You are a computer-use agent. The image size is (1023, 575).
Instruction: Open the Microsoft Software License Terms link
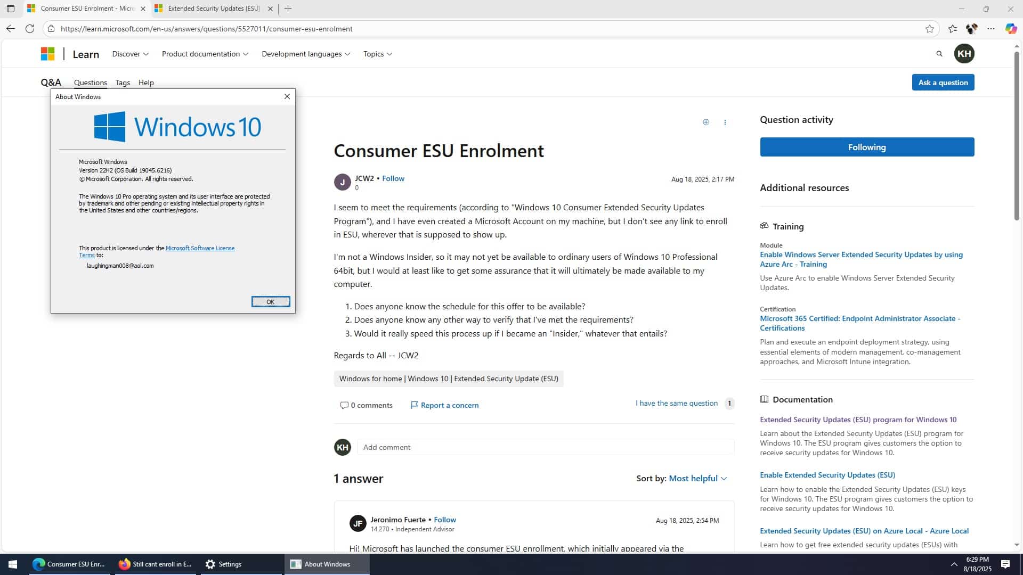pos(200,248)
